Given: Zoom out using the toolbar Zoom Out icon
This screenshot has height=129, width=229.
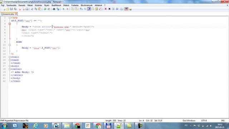Looking at the screenshot, I should 67,9.
